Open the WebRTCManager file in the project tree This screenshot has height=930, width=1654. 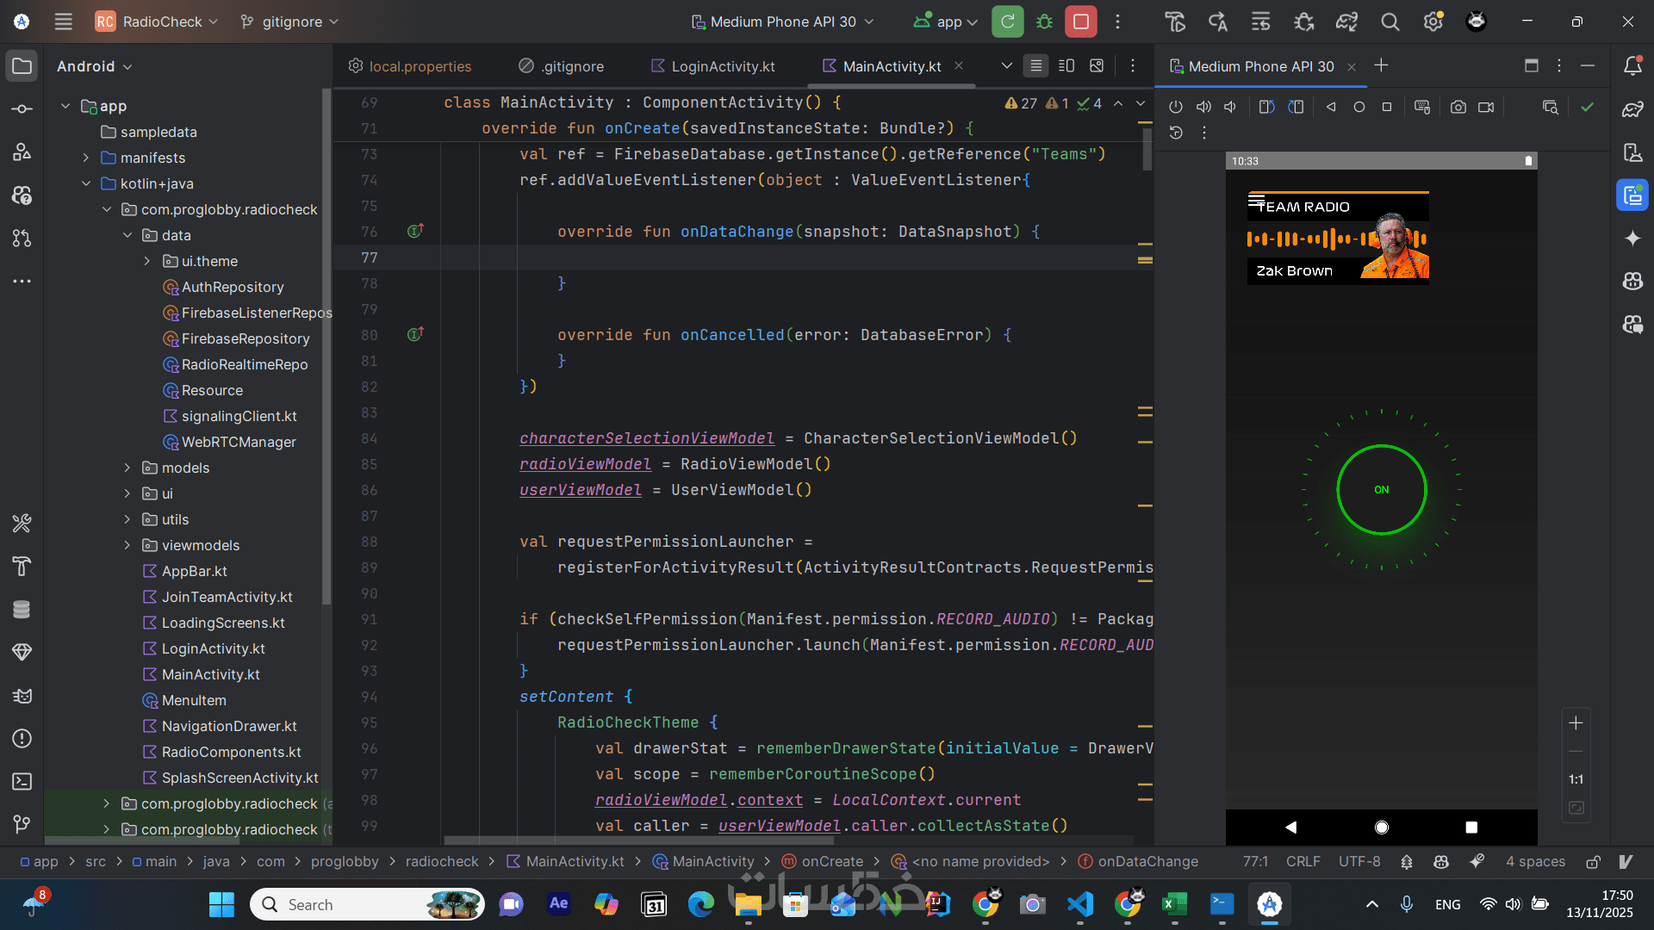point(238,442)
